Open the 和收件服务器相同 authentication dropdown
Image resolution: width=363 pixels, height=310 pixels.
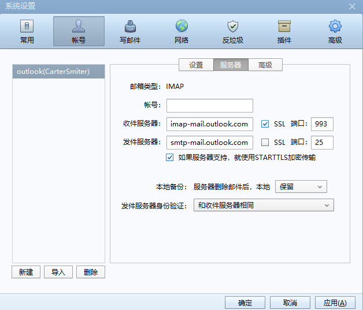pyautogui.click(x=264, y=205)
